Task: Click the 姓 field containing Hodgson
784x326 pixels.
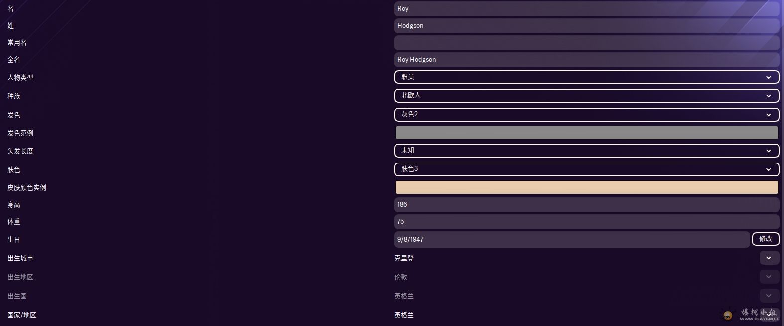Action: pos(587,26)
